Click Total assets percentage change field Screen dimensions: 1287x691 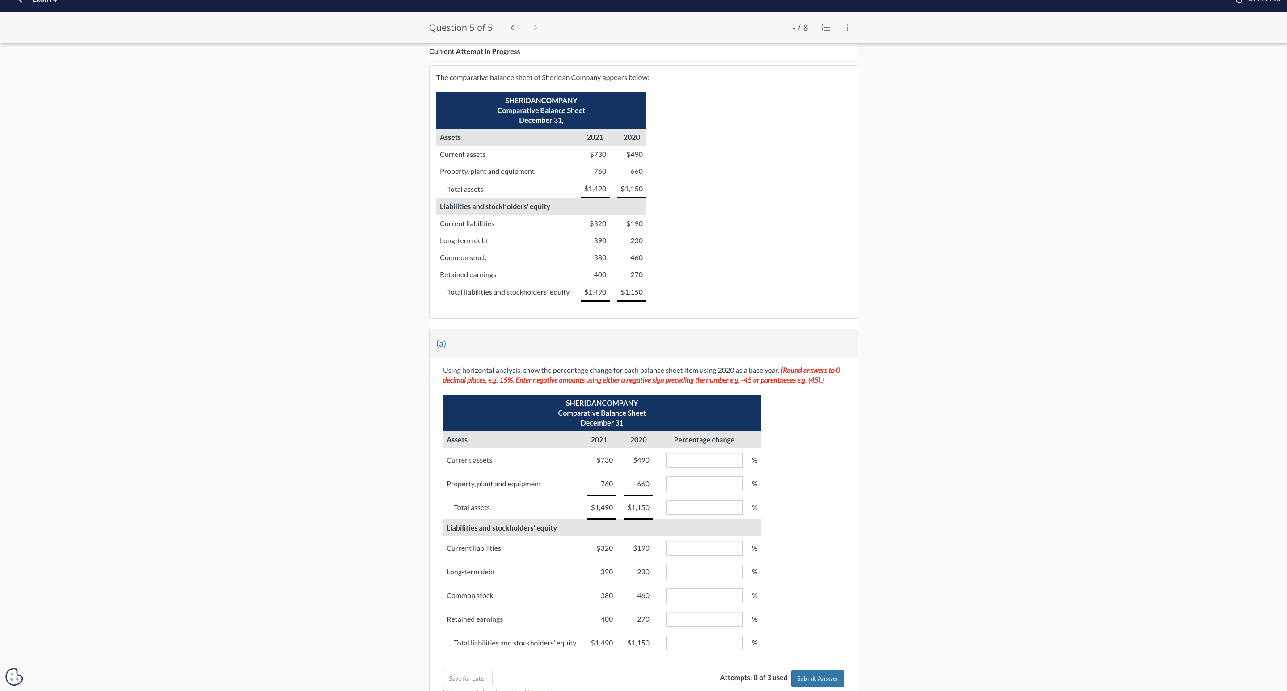704,508
